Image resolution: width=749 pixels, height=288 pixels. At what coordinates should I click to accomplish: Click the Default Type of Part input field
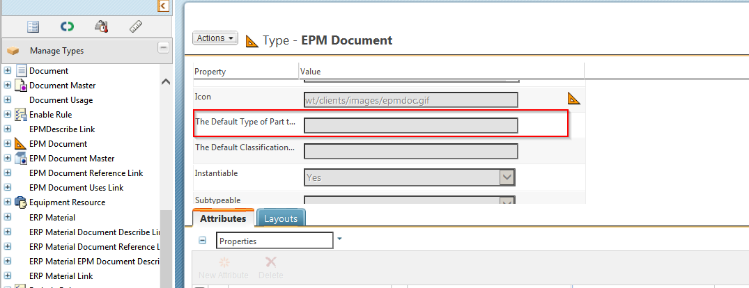(411, 125)
